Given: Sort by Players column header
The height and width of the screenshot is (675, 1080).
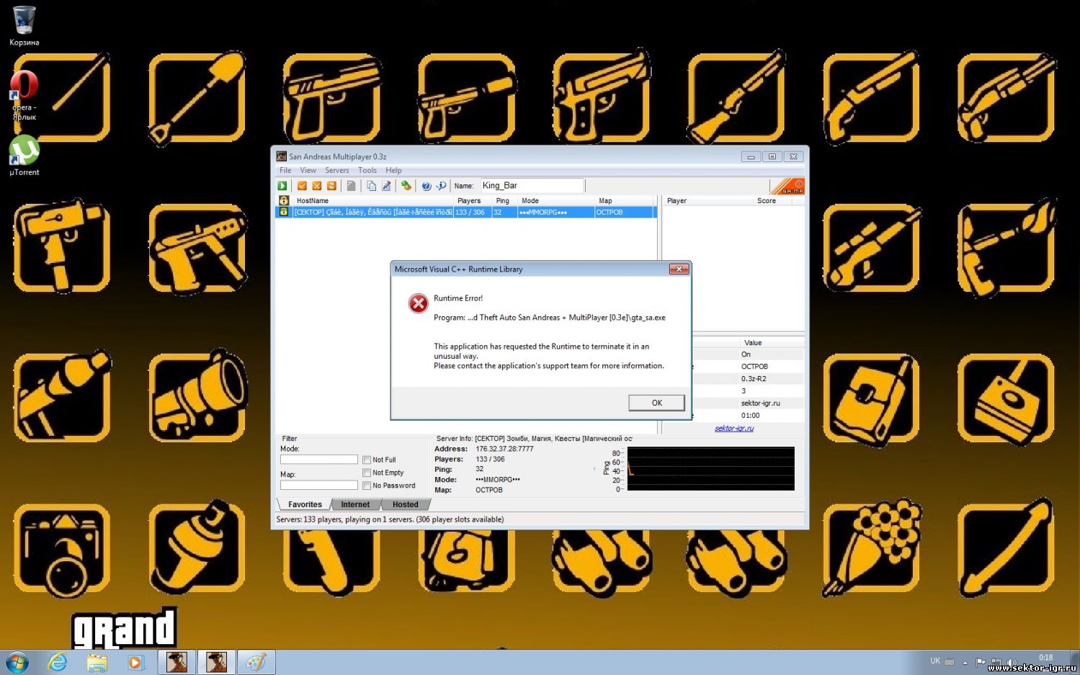Looking at the screenshot, I should coord(473,200).
